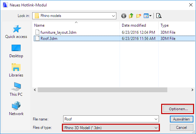Click 3DM File type of Roof row

(168, 38)
